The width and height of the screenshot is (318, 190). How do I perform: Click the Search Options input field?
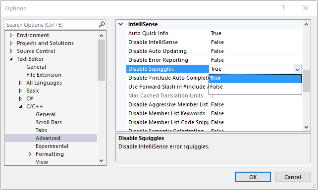point(52,25)
